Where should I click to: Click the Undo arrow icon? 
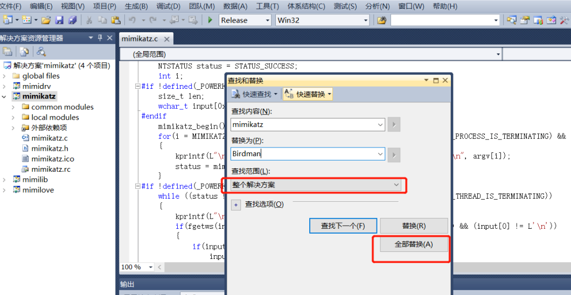pyautogui.click(x=133, y=20)
